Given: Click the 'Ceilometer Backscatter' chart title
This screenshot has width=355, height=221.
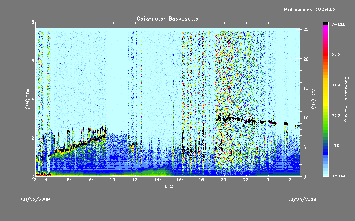Looking at the screenshot, I should click(169, 19).
